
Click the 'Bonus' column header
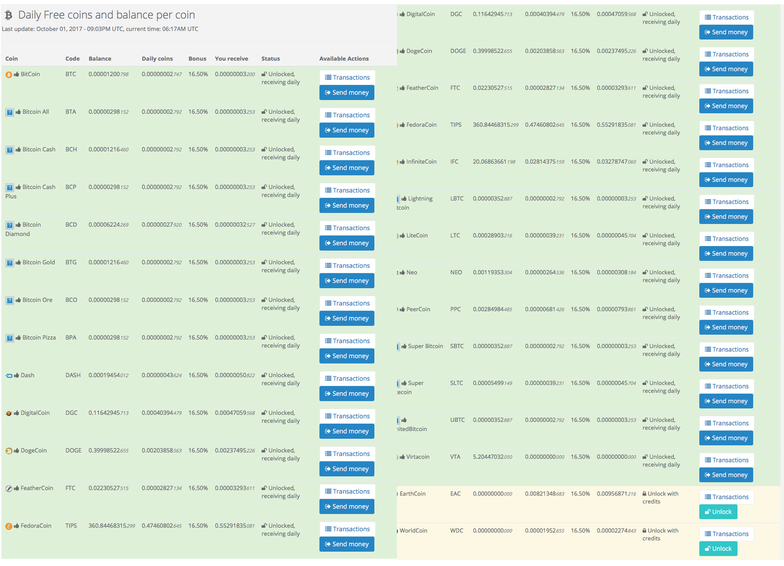pyautogui.click(x=197, y=59)
